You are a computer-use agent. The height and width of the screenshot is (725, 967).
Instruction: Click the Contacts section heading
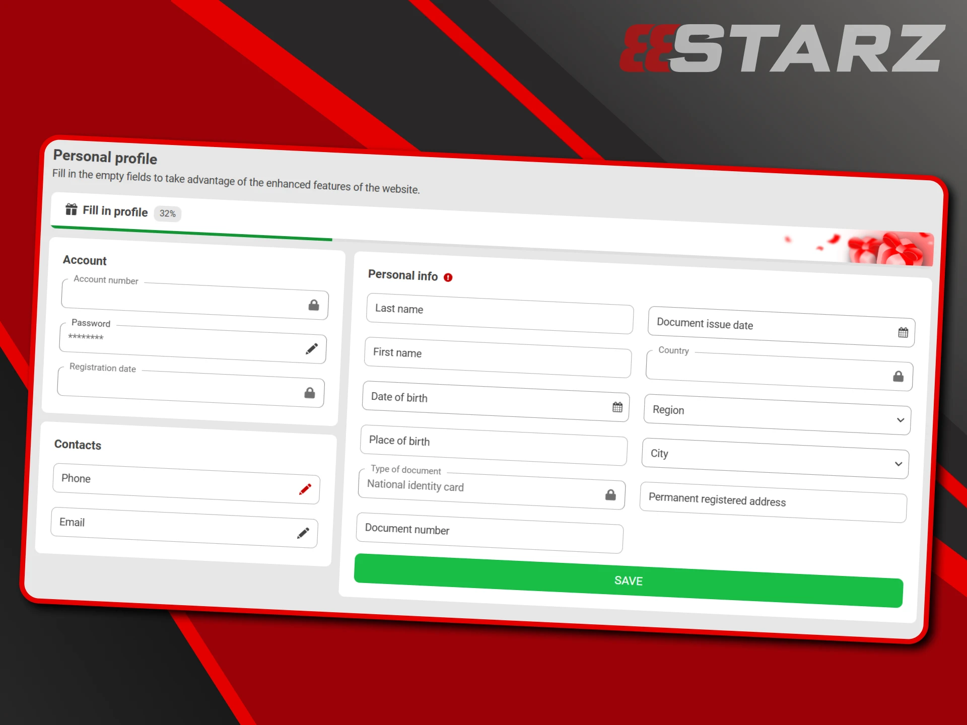pos(78,445)
